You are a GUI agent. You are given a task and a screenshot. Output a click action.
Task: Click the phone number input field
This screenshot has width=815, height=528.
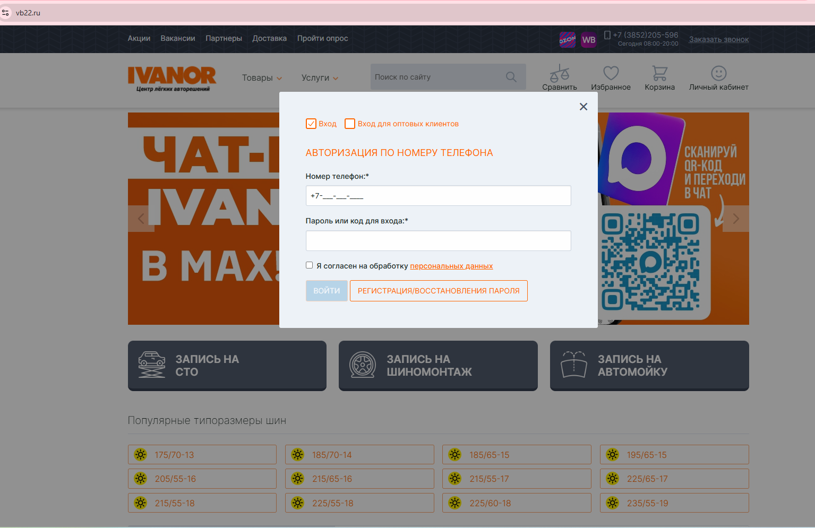438,196
